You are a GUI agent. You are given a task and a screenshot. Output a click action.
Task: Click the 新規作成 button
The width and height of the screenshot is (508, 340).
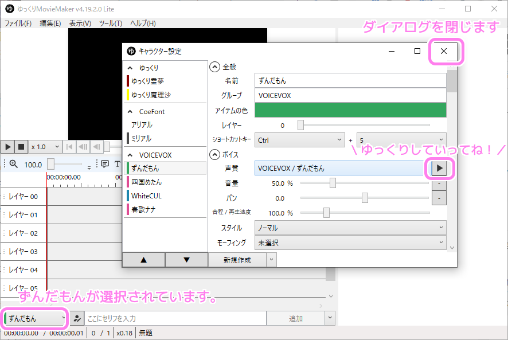point(237,260)
